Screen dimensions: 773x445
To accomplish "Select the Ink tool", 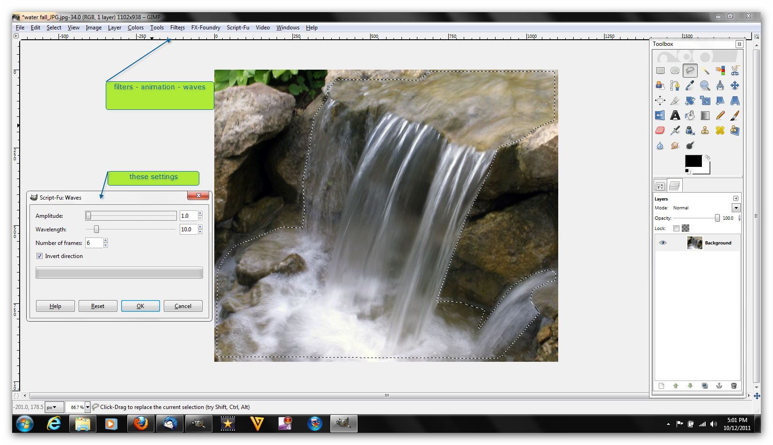I will (x=690, y=130).
